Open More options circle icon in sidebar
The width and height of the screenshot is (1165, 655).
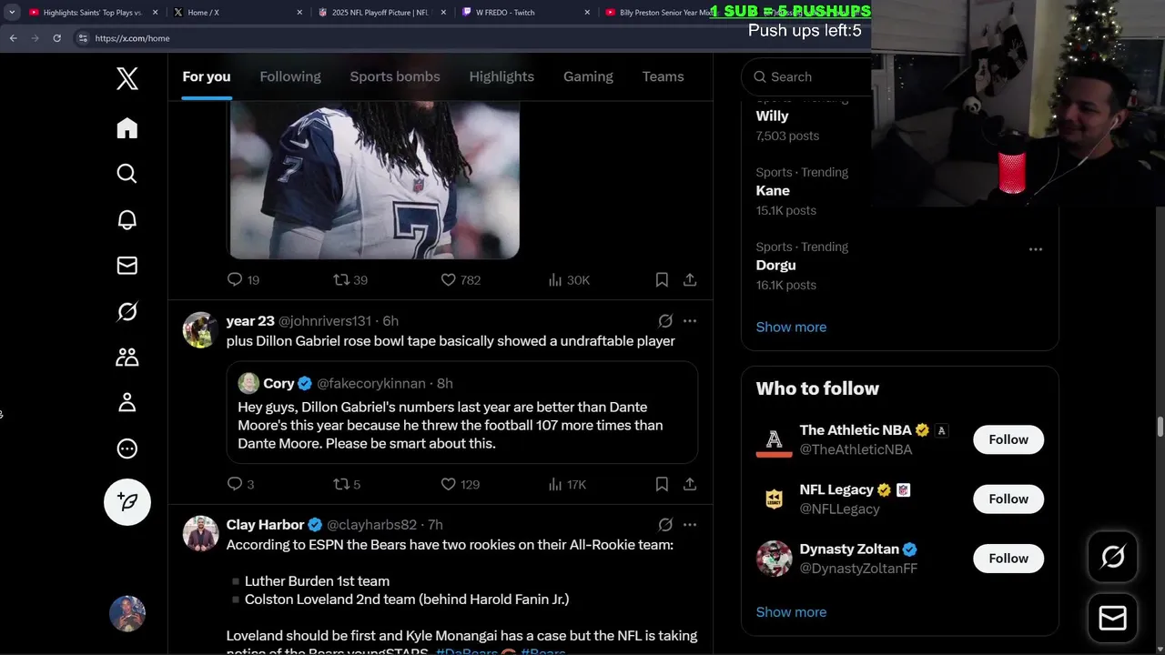[x=127, y=448]
